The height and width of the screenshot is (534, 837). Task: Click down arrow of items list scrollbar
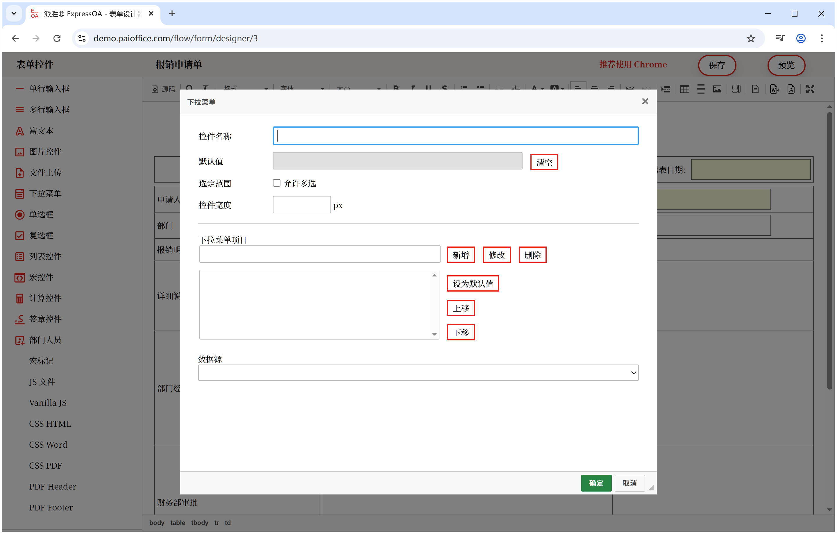tap(434, 334)
